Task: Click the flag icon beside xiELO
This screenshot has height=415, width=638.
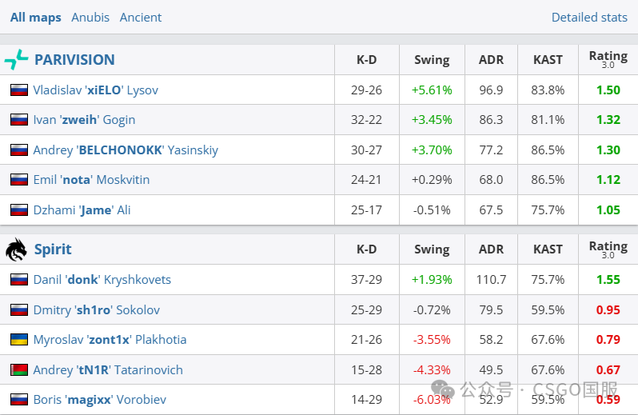Action: (19, 90)
